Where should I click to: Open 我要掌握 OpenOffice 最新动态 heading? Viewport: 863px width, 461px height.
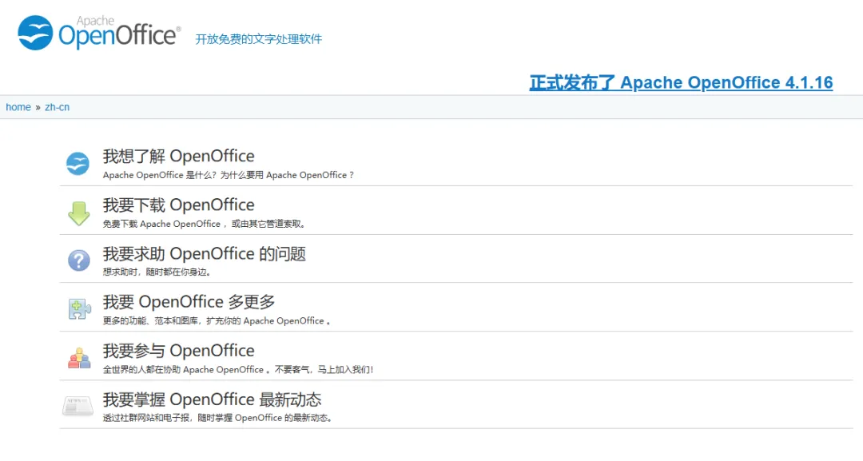[212, 399]
